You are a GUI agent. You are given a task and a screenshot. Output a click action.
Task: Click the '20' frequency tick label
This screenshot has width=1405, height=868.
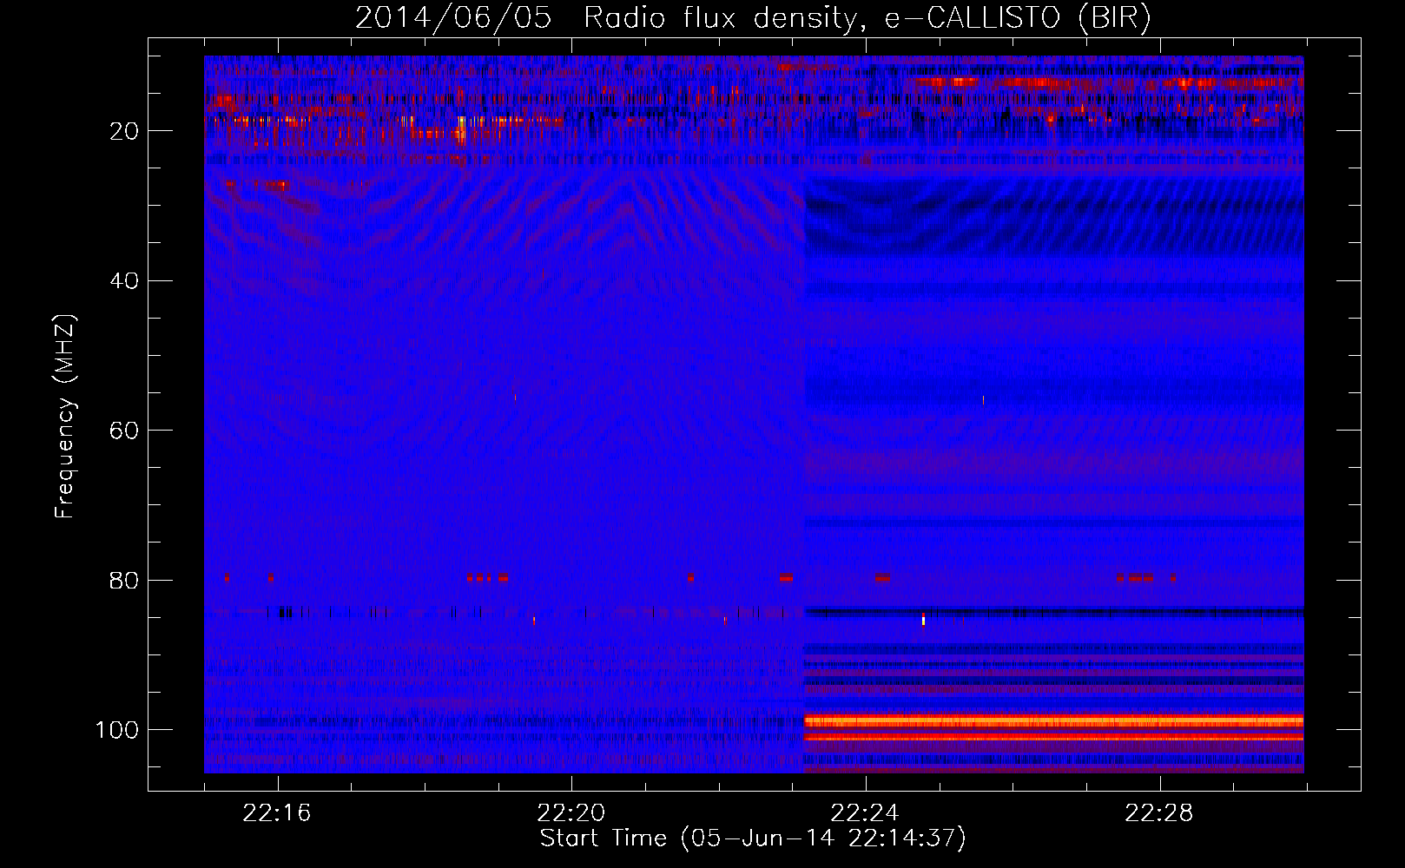click(x=125, y=131)
